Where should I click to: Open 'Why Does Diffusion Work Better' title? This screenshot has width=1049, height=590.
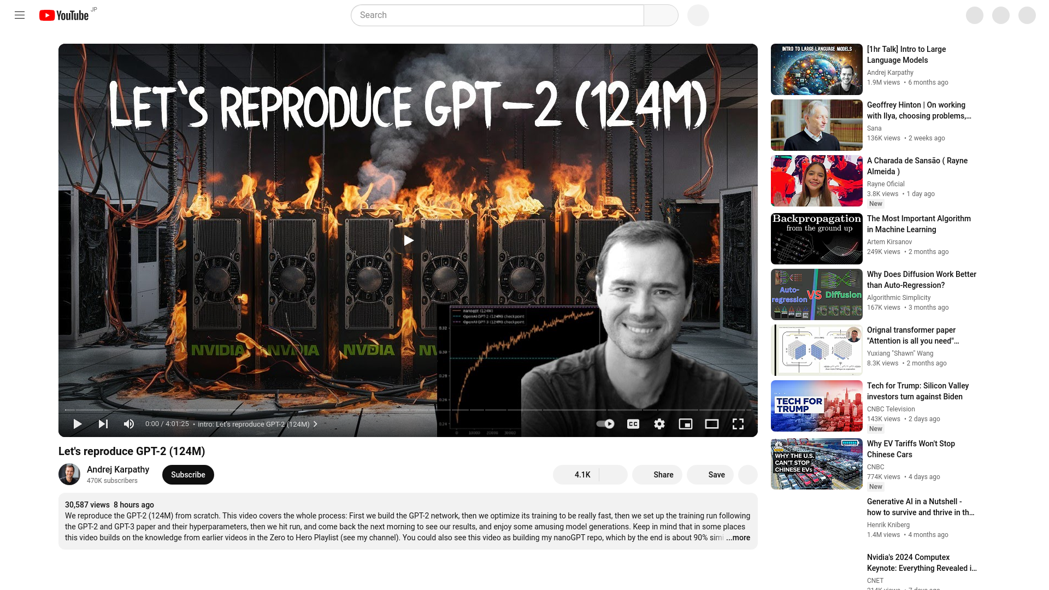tap(922, 280)
